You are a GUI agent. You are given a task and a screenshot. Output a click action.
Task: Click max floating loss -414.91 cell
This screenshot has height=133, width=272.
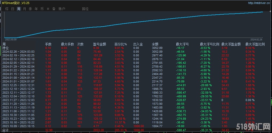coord(181,85)
